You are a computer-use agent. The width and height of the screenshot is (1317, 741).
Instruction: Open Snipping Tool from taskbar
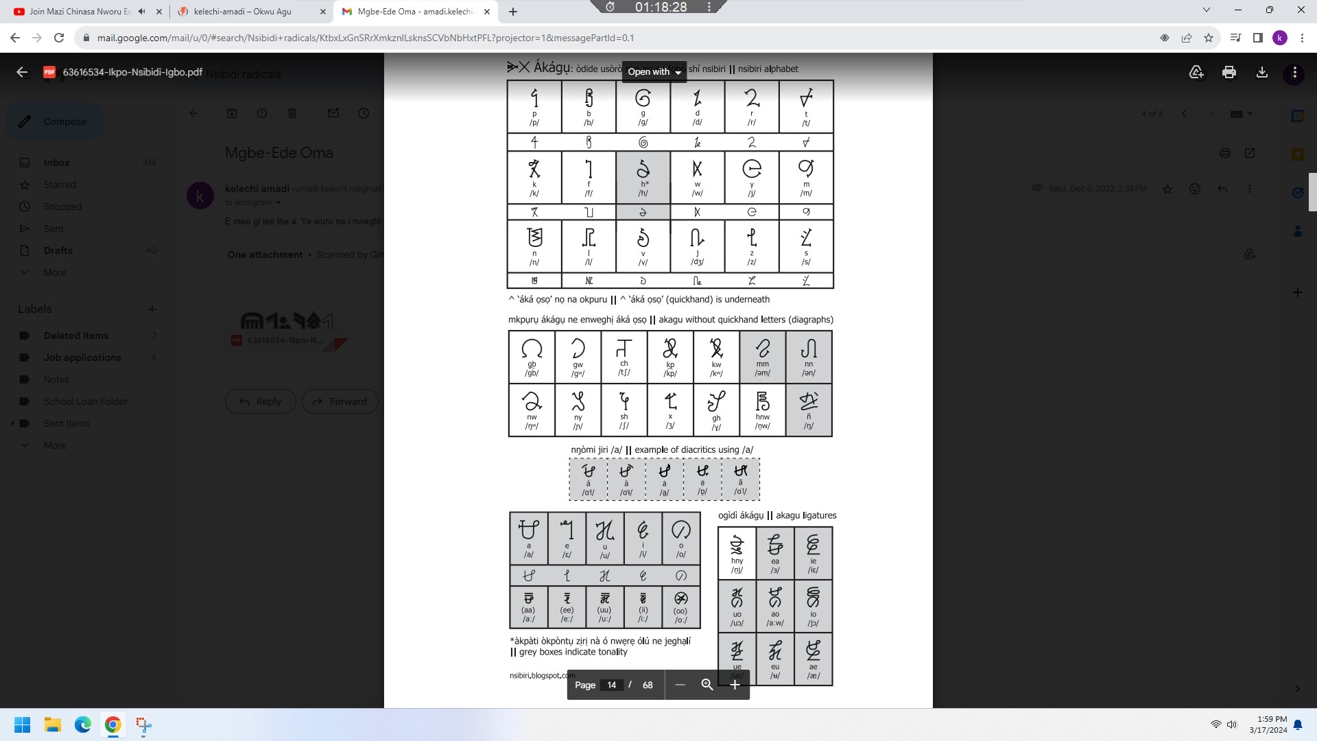[x=143, y=725]
